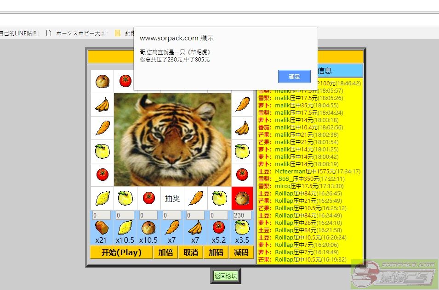Screen dimensions: 439x290
Task: Choose the carrot icon labeled x7
Action: coord(172,228)
